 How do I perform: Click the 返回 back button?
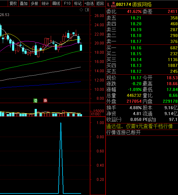tap(100, 3)
